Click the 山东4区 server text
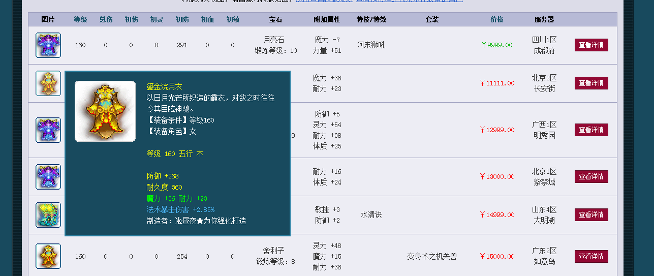The width and height of the screenshot is (654, 276). tap(544, 209)
